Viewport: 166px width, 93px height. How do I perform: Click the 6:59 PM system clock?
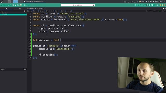pos(159,2)
